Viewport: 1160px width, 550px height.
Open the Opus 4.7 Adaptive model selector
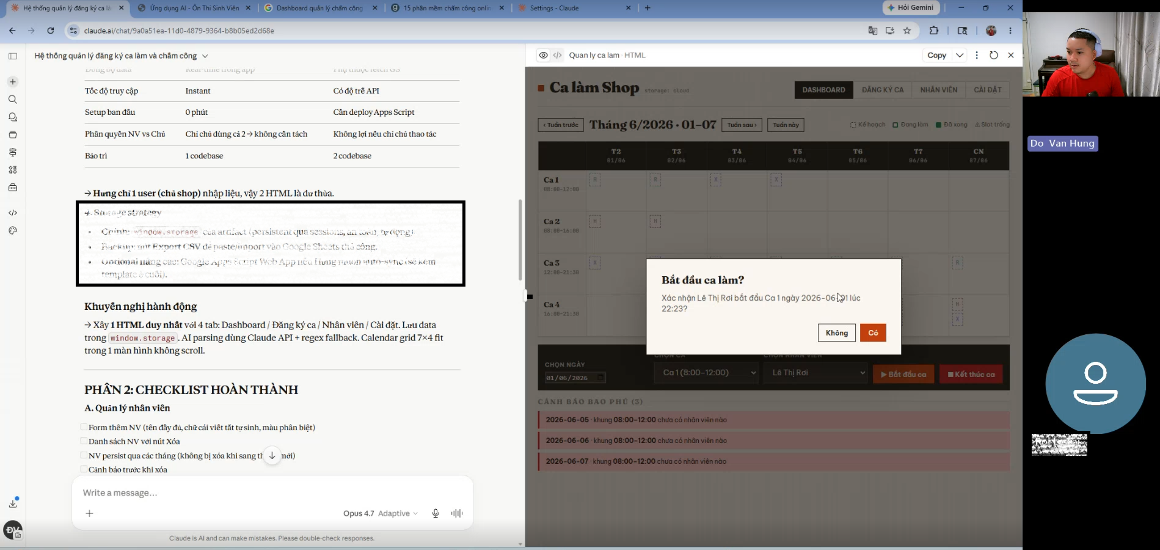pos(381,513)
